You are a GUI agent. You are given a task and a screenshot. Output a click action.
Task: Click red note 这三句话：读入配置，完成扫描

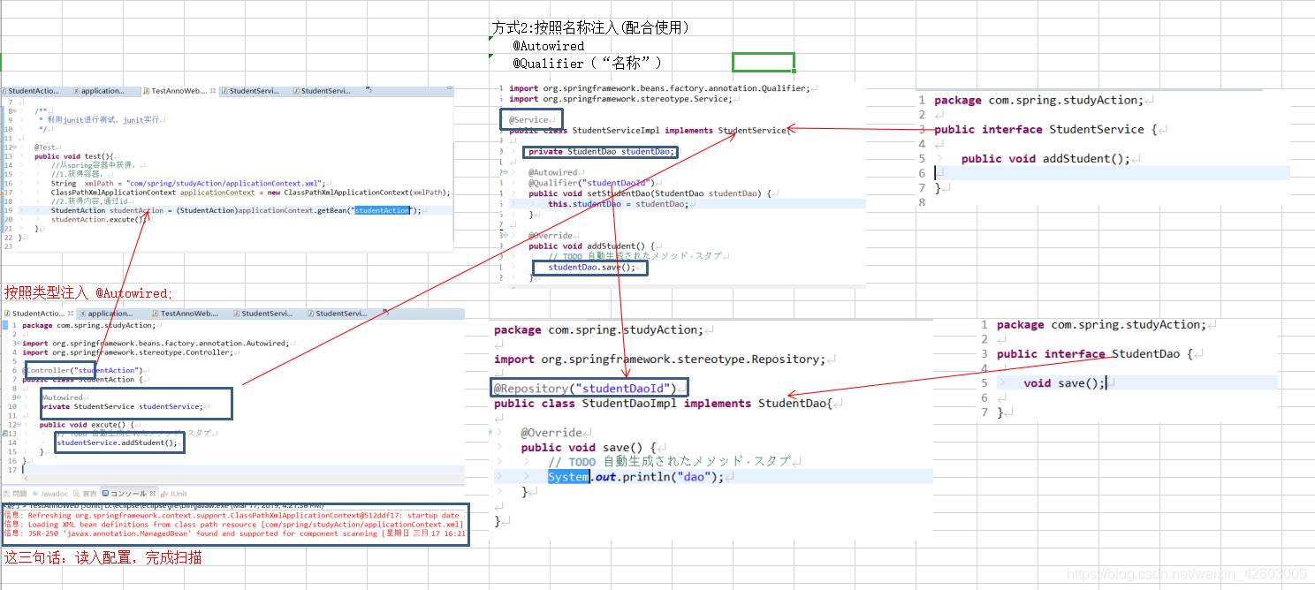(x=103, y=558)
